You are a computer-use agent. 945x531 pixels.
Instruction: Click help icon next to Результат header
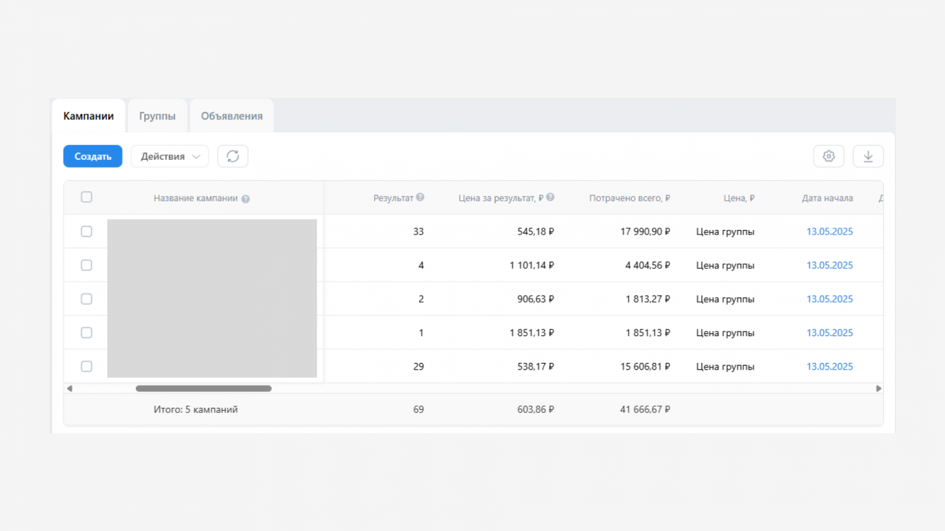420,197
